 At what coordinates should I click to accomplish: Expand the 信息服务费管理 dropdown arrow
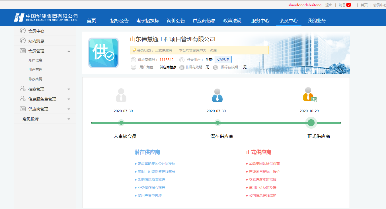(x=69, y=99)
